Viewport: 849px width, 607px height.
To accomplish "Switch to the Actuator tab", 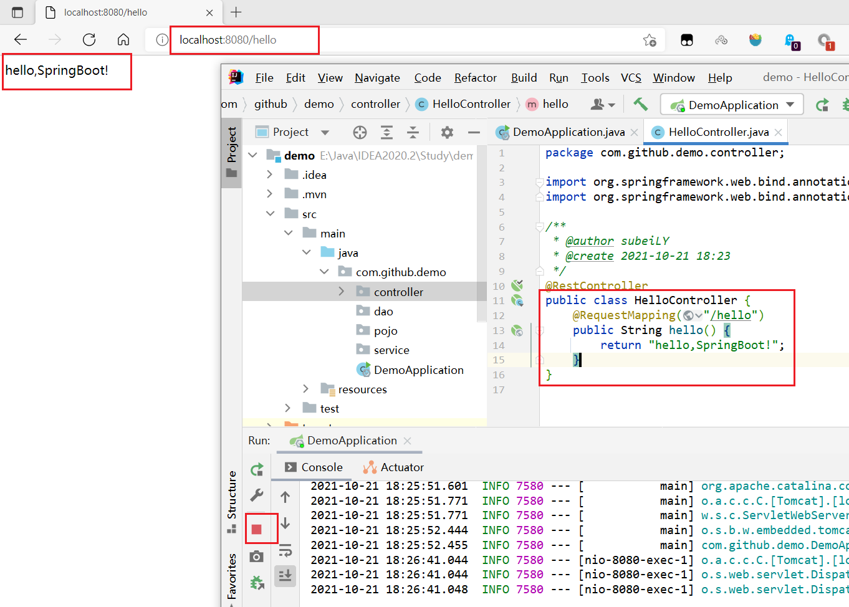I will (394, 467).
